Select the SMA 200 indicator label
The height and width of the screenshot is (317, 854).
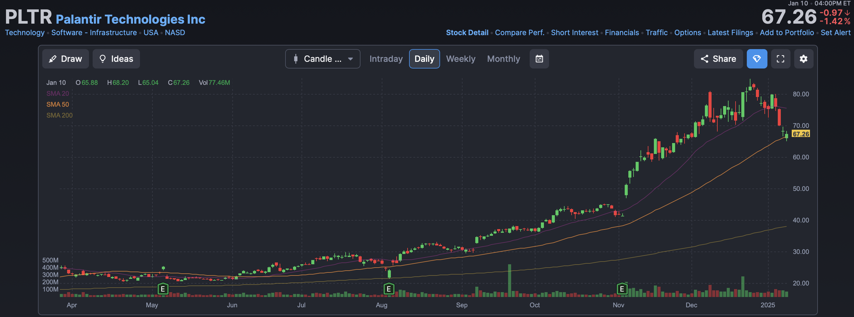[59, 115]
